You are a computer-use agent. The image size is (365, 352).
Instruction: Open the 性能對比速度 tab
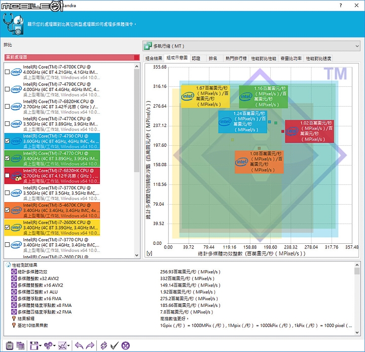tap(318, 58)
